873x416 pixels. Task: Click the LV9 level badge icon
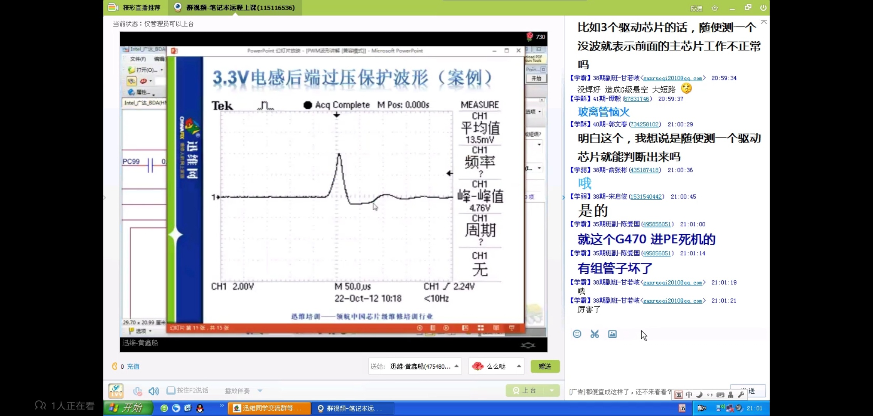(116, 391)
